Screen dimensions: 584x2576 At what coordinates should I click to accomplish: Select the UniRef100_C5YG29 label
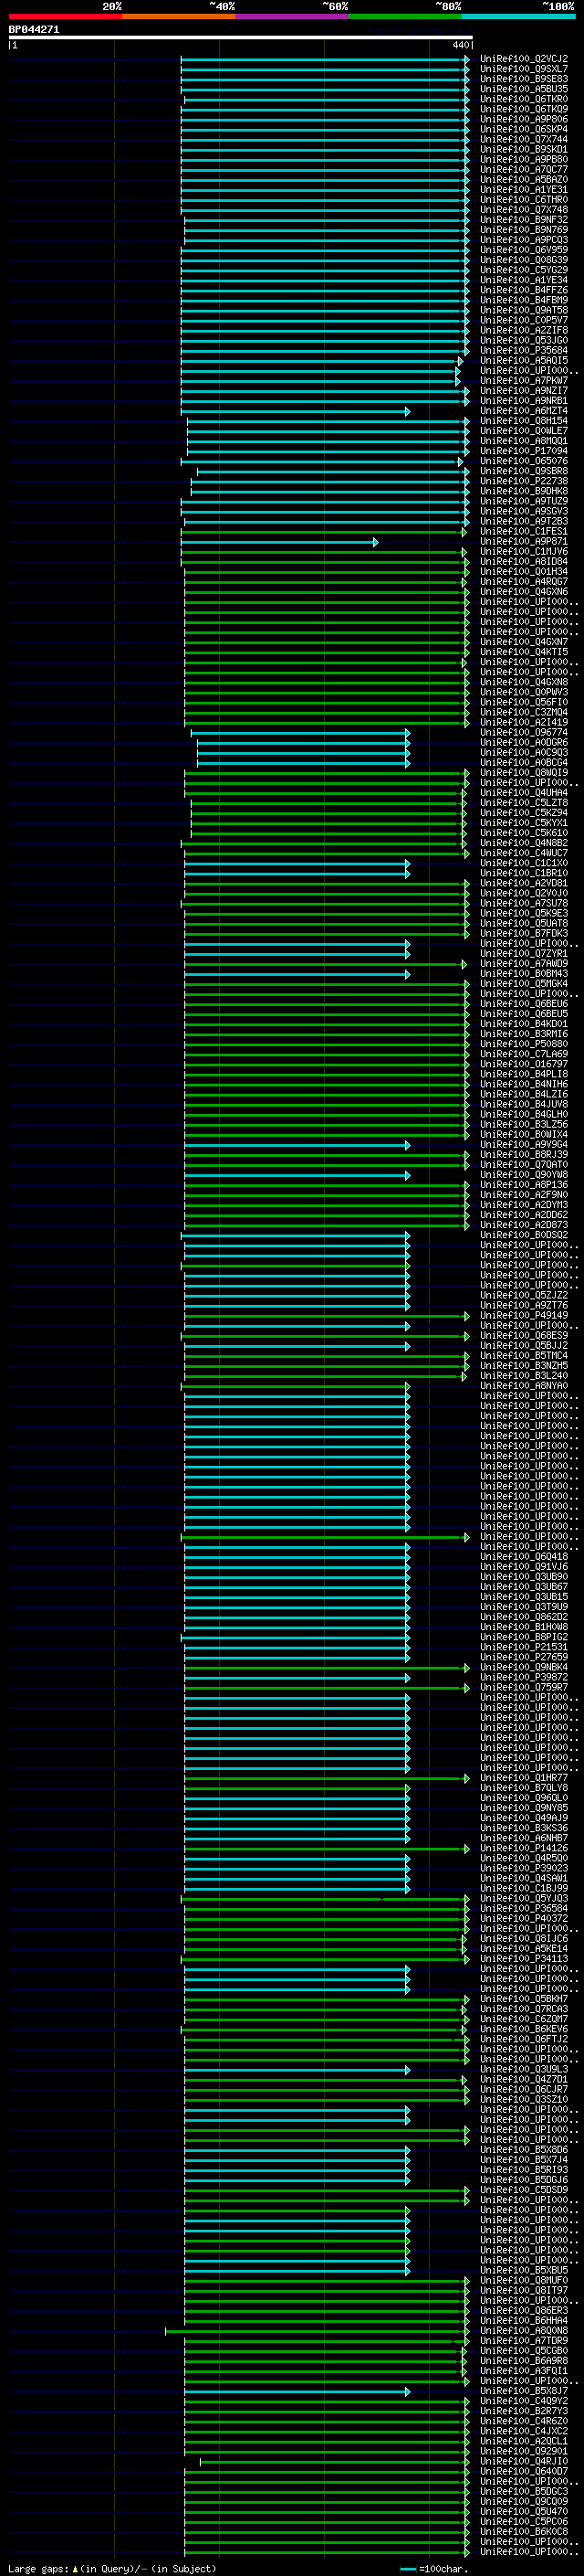(524, 270)
